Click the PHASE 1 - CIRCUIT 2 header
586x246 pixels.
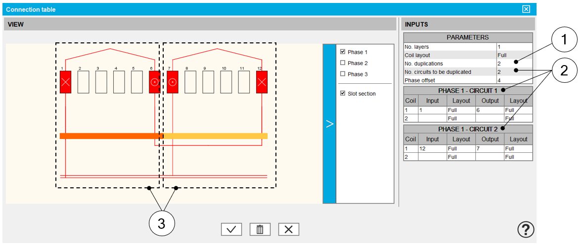point(467,129)
